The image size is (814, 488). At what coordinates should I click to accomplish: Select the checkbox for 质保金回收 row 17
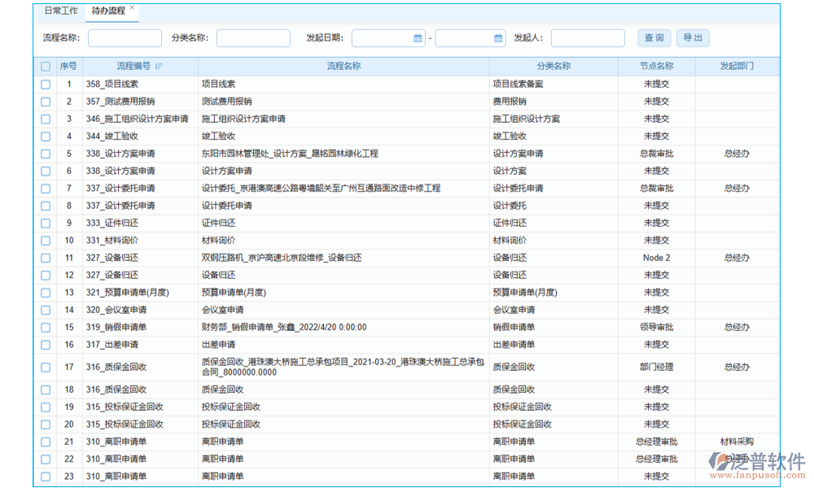coord(45,367)
